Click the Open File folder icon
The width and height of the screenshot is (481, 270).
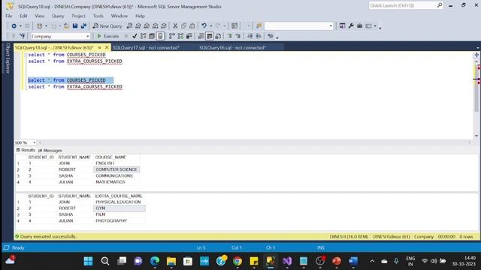click(66, 26)
